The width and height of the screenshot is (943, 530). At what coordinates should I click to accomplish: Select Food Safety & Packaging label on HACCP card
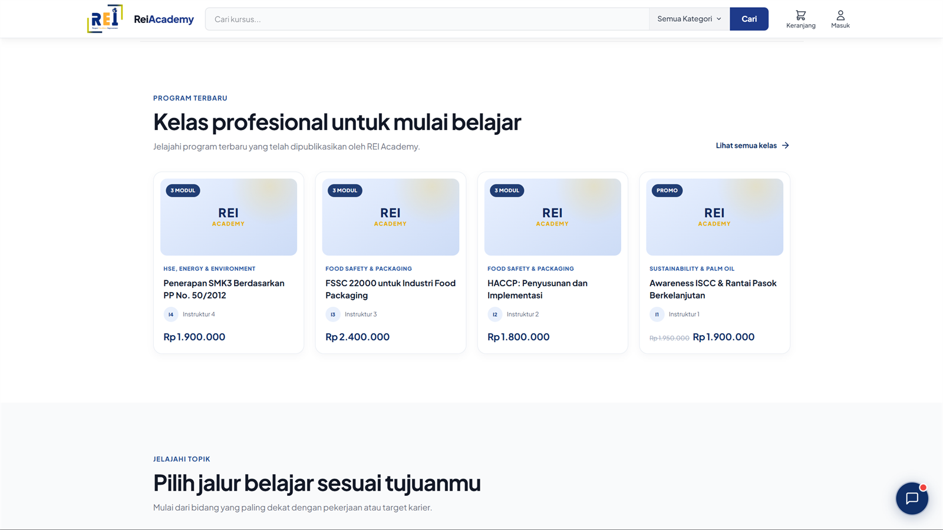tap(530, 269)
